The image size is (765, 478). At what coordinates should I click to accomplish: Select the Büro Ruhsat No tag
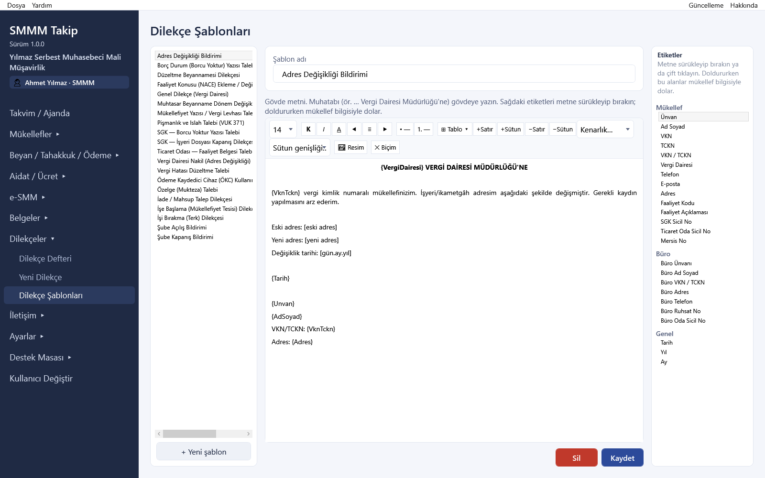[702, 311]
